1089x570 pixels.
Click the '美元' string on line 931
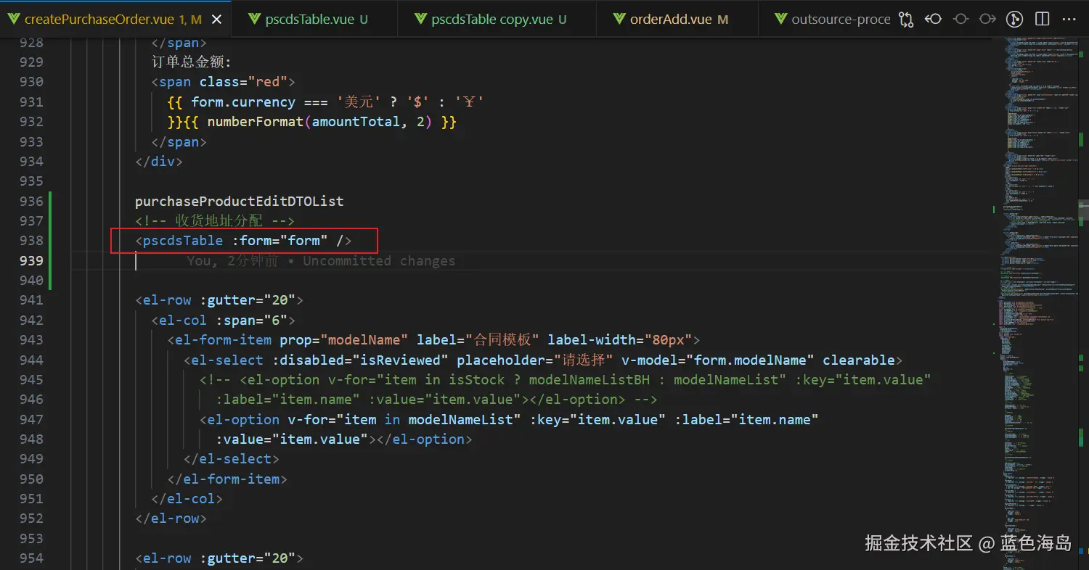[360, 102]
